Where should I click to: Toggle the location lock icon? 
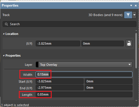click(x=129, y=43)
